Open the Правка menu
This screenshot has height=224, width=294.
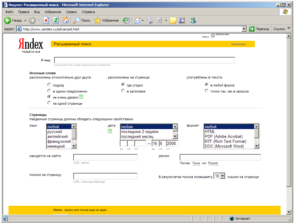(x=24, y=12)
